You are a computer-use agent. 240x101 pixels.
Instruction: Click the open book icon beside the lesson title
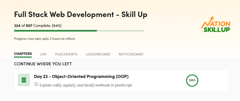coord(36,84)
